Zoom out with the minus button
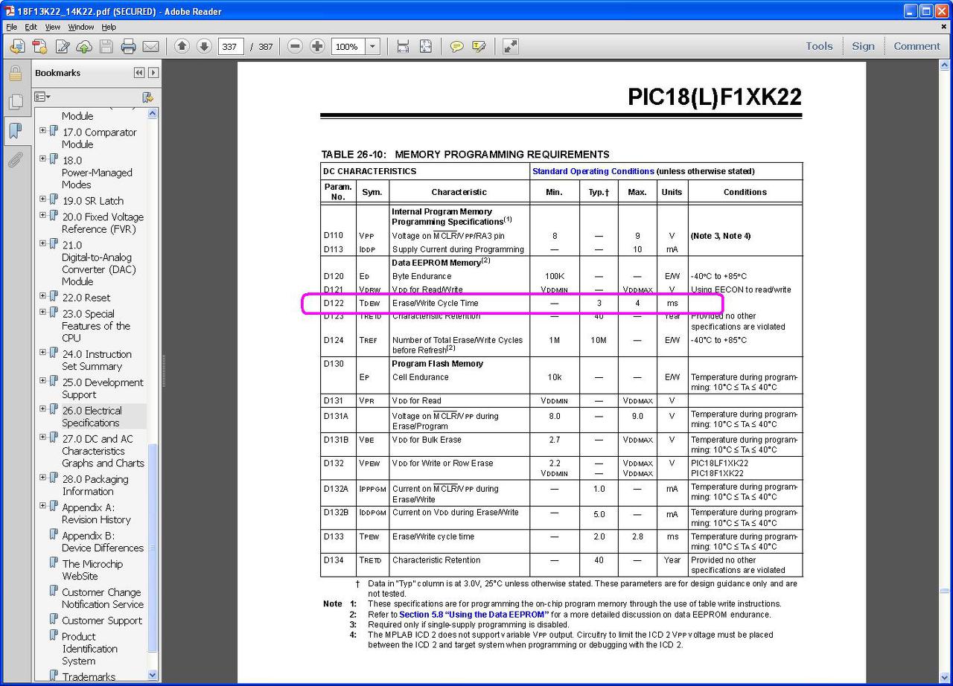The height and width of the screenshot is (686, 953). coord(295,46)
